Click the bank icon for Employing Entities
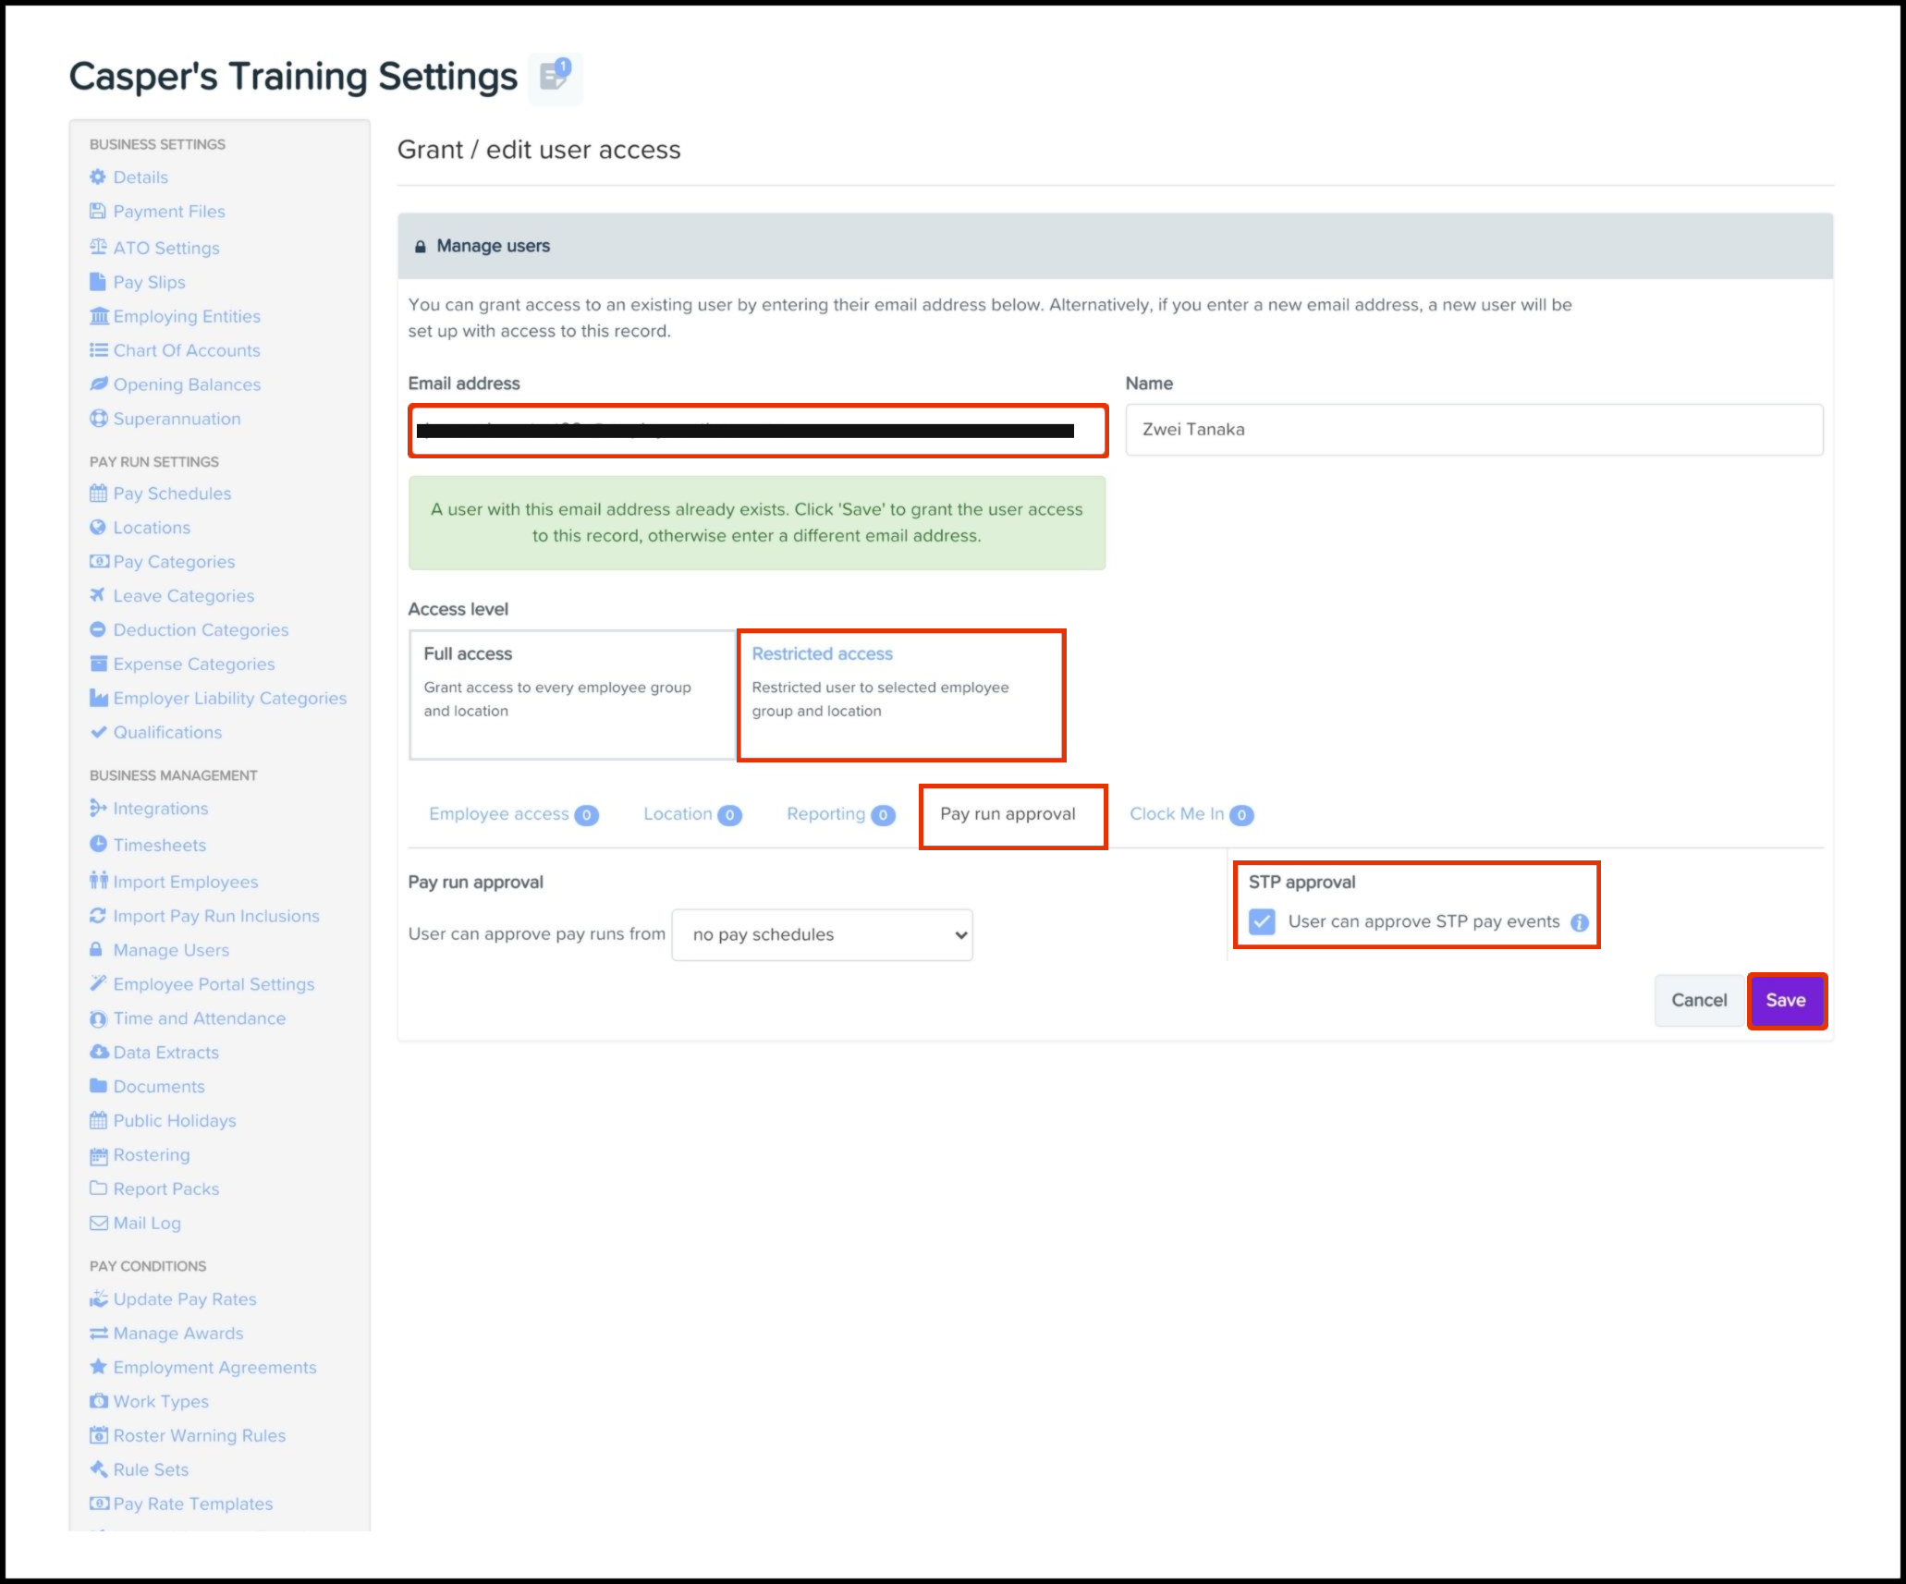The width and height of the screenshot is (1906, 1584). click(98, 316)
